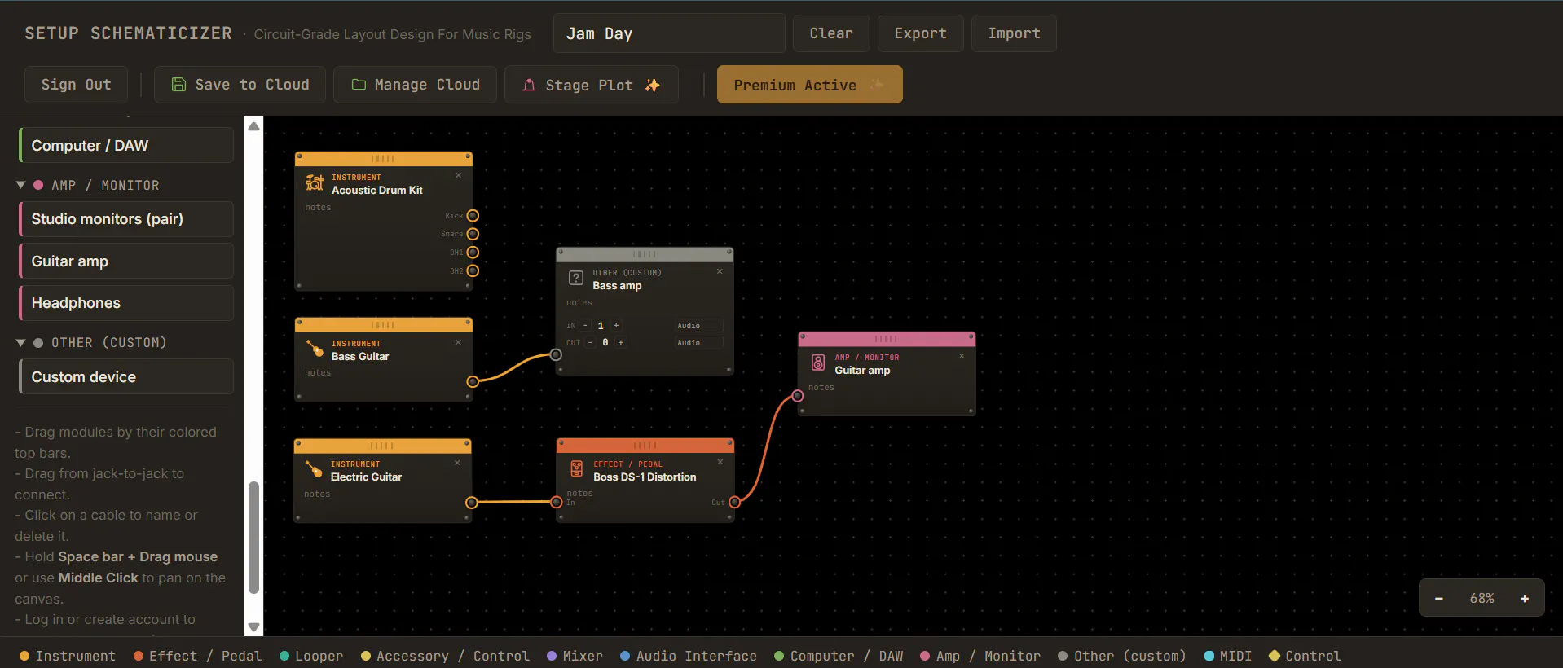Click the Snare output jack
This screenshot has width=1563, height=668.
pos(473,234)
